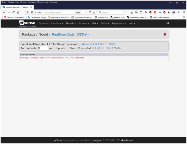Open the View license link in footer
The height and width of the screenshot is (144, 187).
pos(127,140)
